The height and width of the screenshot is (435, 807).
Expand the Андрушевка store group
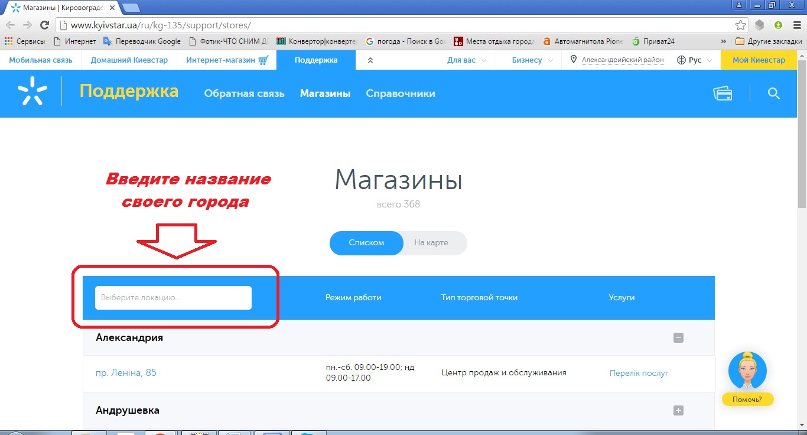[678, 411]
